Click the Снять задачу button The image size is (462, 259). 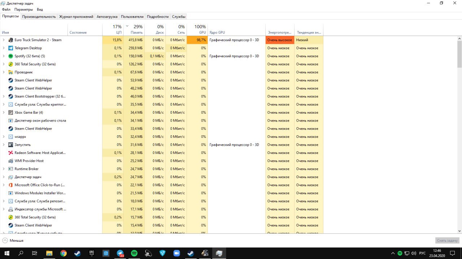pyautogui.click(x=447, y=240)
